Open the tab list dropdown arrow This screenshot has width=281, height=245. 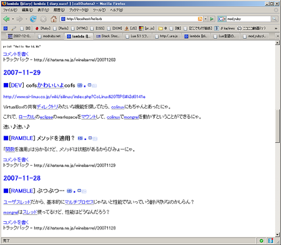(x=277, y=36)
